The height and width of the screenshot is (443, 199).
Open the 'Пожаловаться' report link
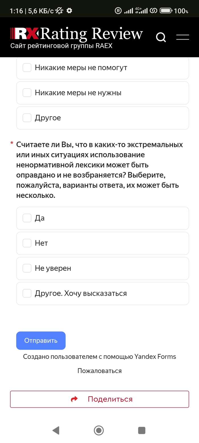[x=100, y=371]
